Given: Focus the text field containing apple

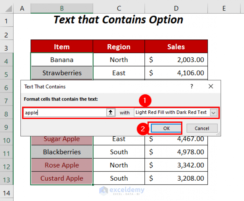Looking at the screenshot, I should [65, 113].
